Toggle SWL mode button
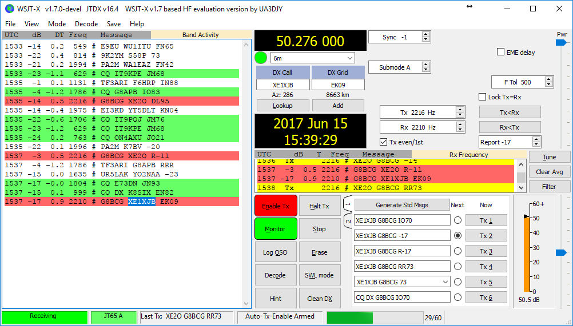The width and height of the screenshot is (573, 326). (320, 275)
